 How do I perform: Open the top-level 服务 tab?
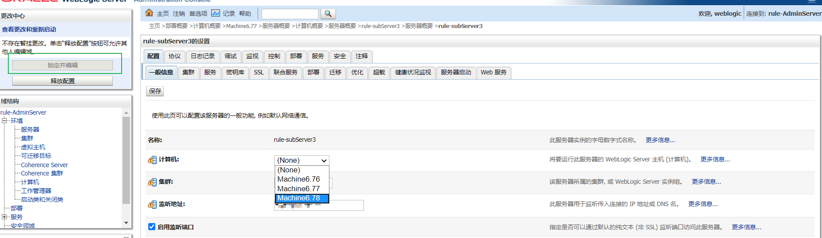pyautogui.click(x=318, y=56)
